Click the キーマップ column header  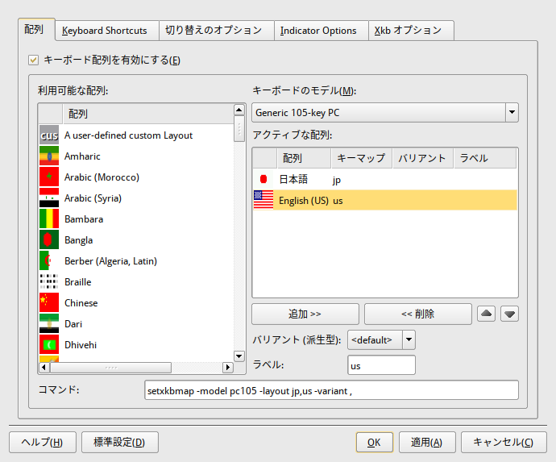click(362, 158)
